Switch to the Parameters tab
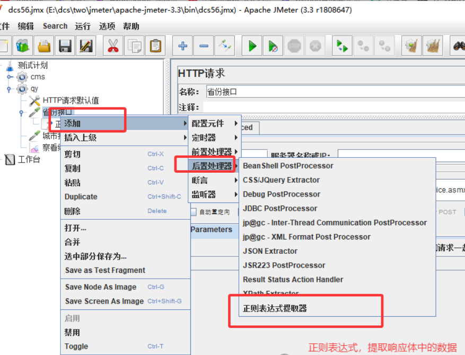 (214, 229)
